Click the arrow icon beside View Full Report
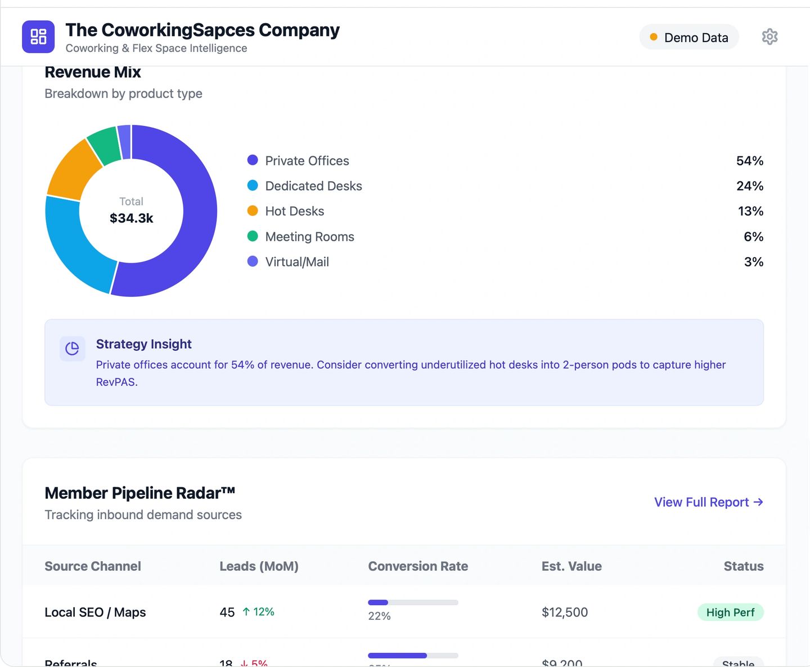The width and height of the screenshot is (810, 667). tap(758, 502)
